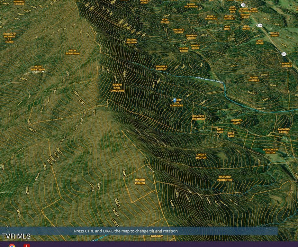Click Route 131 shield beside Robert L Hatfield

[284, 54]
